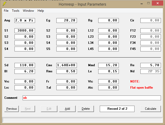
Task: Click the second-column S2 field next to L12
Action: pos(67,31)
